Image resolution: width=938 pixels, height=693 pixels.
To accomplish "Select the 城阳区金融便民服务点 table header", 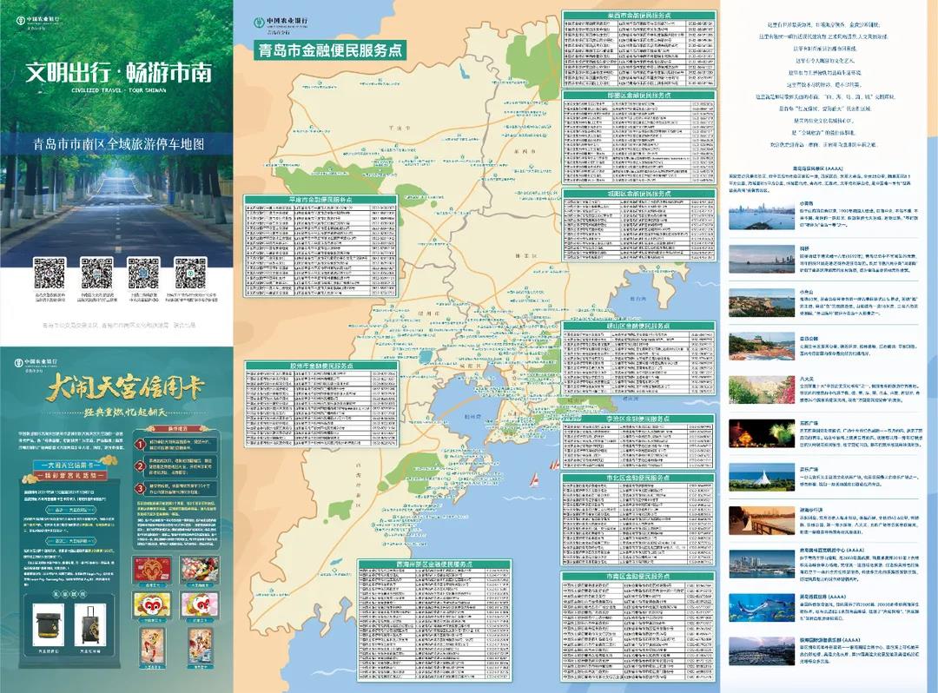I will click(x=639, y=194).
